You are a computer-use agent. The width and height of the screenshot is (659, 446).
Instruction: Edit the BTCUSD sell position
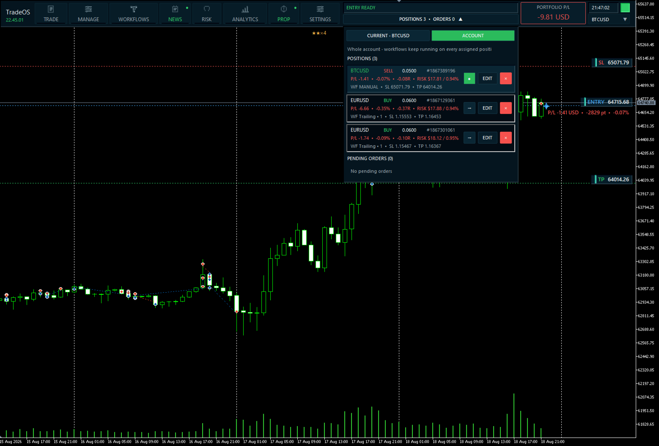[487, 78]
